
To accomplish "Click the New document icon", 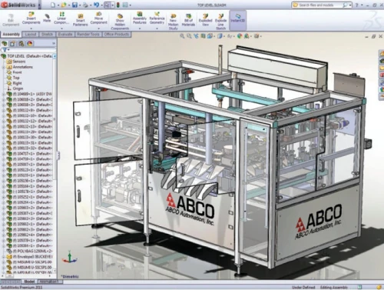I will pos(52,5).
